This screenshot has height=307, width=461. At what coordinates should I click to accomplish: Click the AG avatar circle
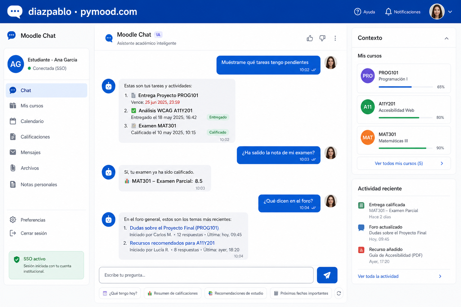tap(16, 64)
